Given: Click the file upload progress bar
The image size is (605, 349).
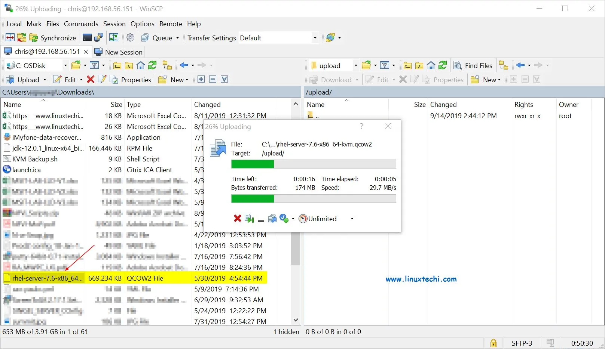Looking at the screenshot, I should tap(314, 164).
